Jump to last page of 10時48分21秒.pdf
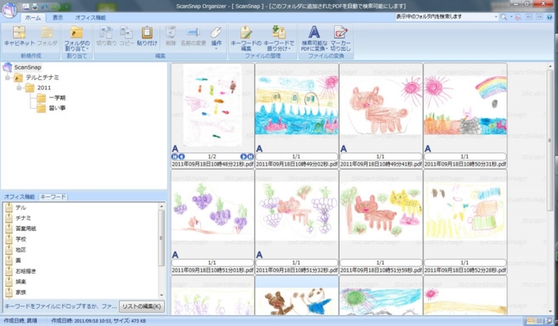This screenshot has height=326, width=558. [x=250, y=156]
